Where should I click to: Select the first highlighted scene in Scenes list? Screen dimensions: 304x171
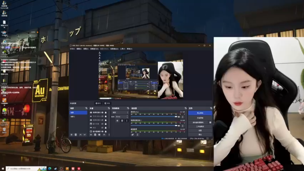coord(79,112)
